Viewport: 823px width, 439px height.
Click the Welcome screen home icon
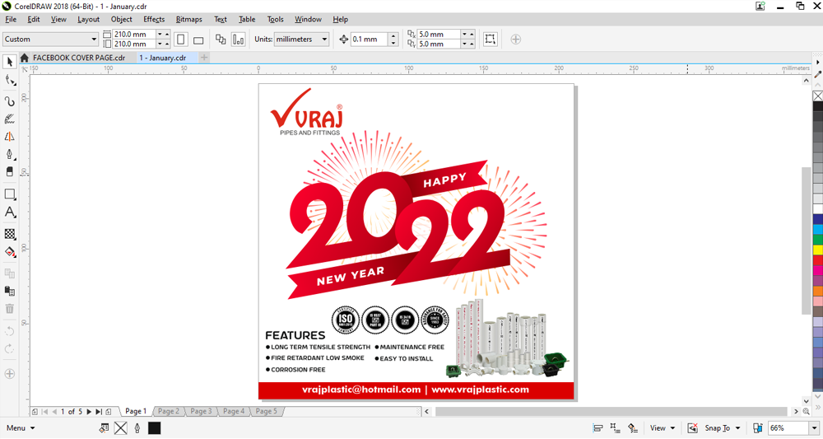[24, 58]
